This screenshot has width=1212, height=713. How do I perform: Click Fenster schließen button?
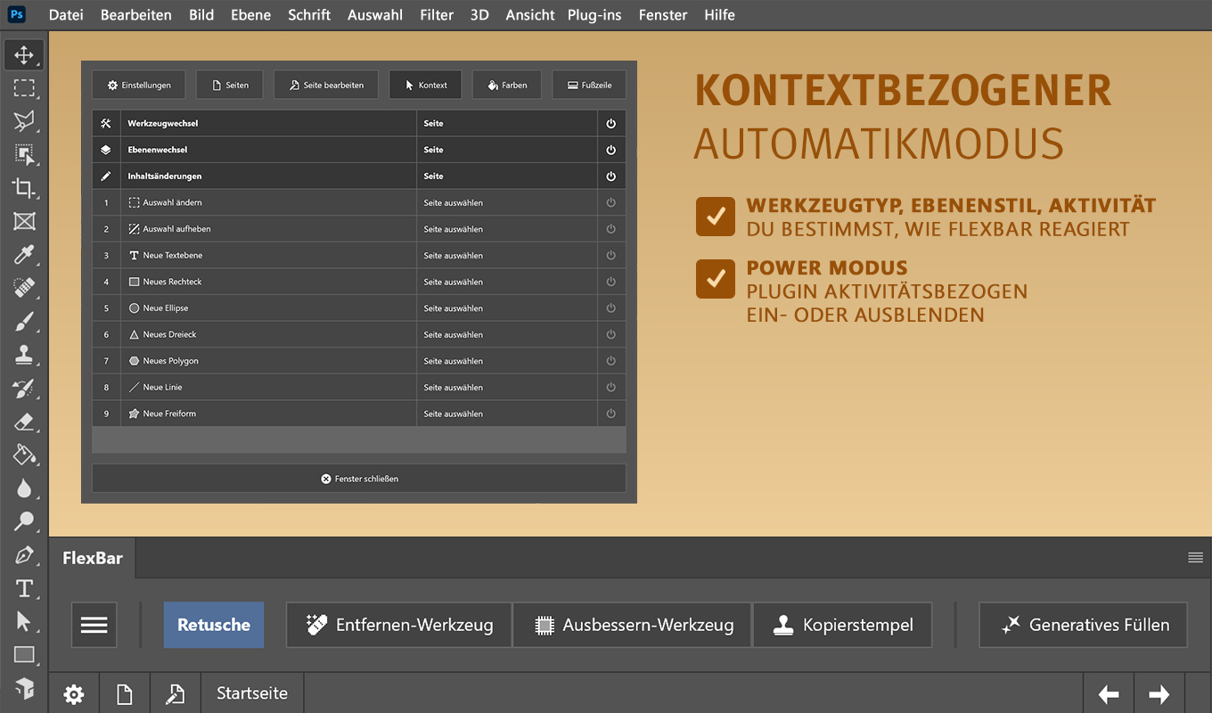tap(359, 479)
